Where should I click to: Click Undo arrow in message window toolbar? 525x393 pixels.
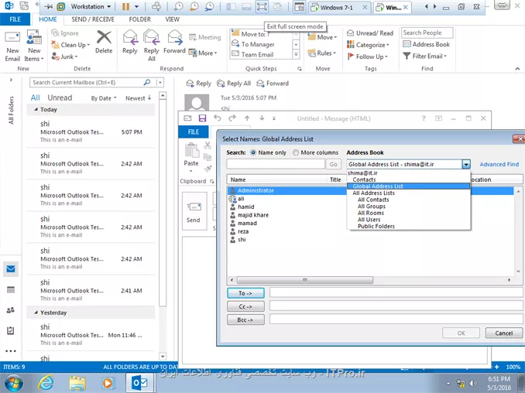pos(218,118)
